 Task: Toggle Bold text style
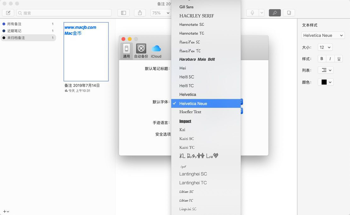322,59
